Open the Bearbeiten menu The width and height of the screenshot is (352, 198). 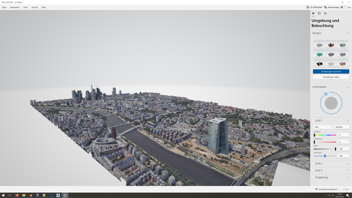coord(15,7)
